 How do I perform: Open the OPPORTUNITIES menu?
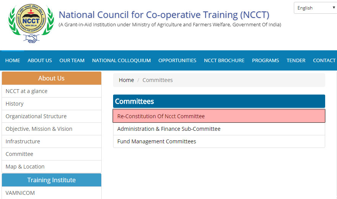click(x=177, y=61)
